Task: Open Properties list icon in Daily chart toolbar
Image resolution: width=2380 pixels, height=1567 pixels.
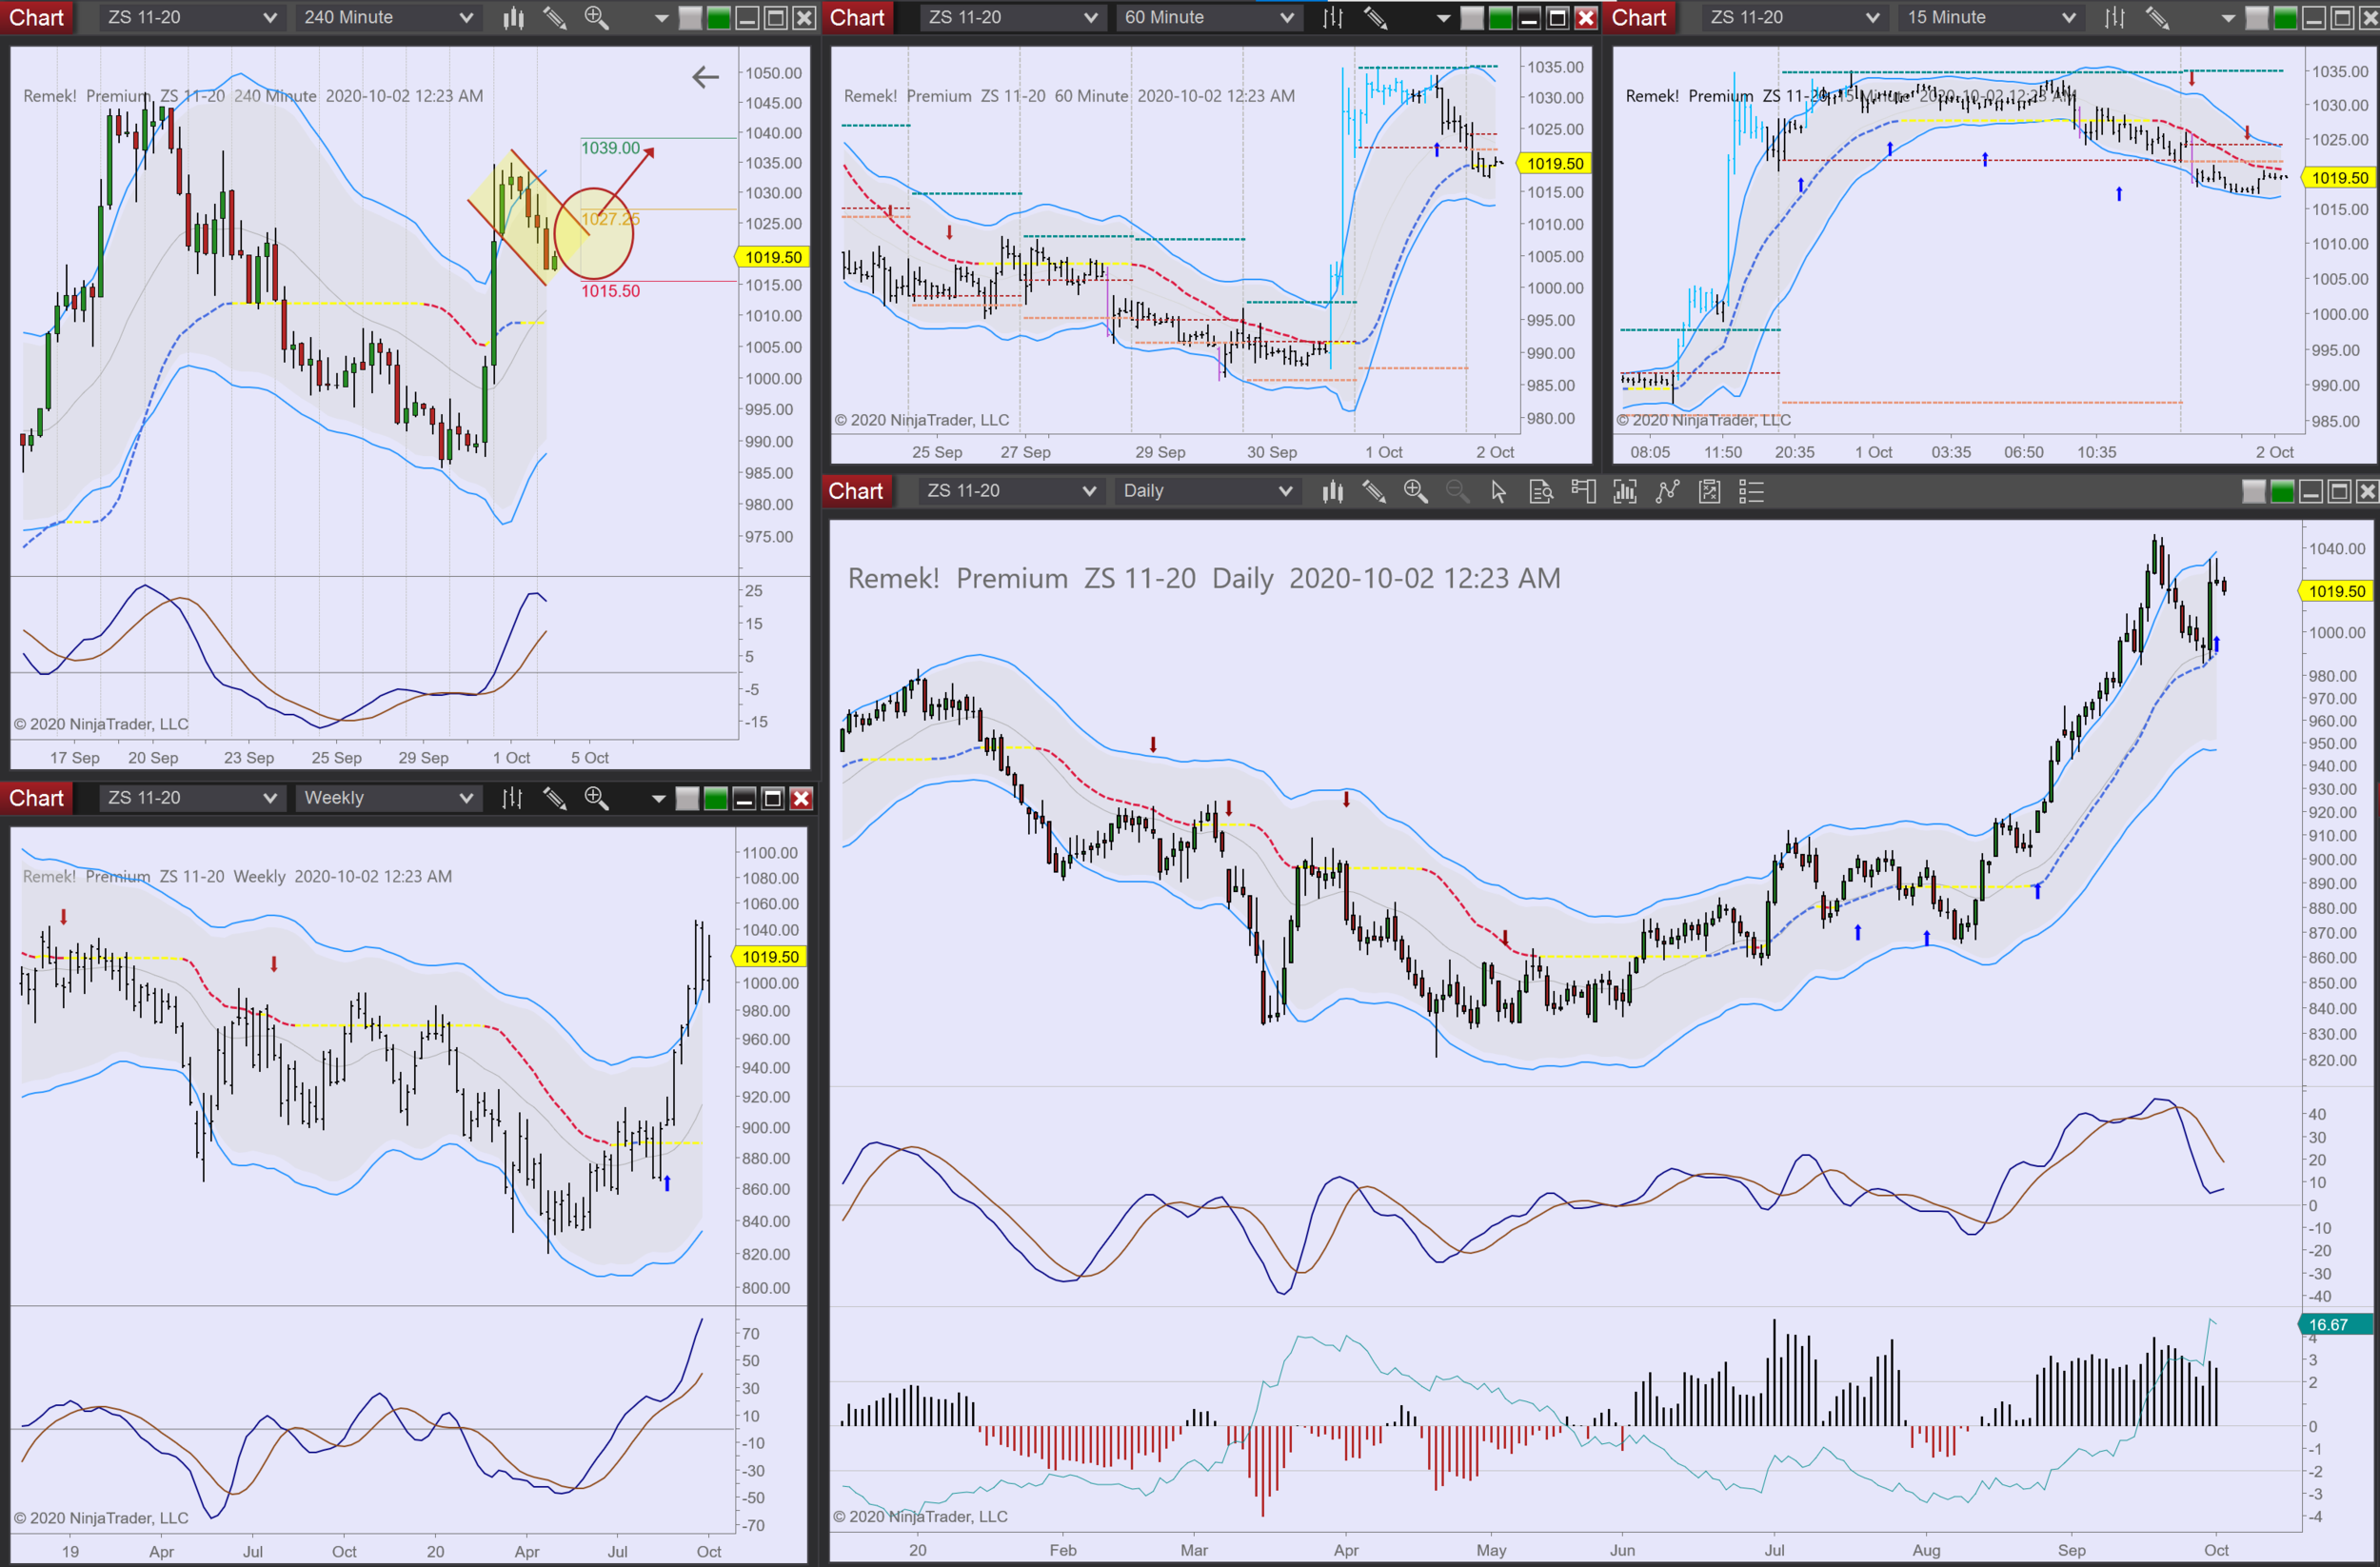Action: tap(1751, 492)
